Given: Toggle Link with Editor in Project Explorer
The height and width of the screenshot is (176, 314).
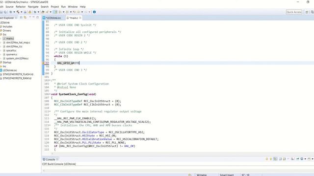Looking at the screenshot, I should pyautogui.click(x=25, y=18).
